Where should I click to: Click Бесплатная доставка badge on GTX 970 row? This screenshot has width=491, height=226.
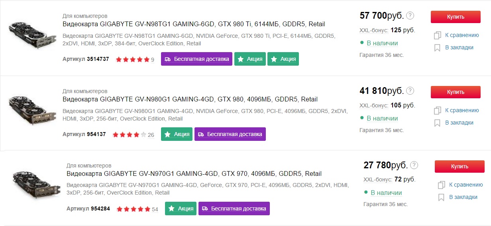(x=234, y=208)
